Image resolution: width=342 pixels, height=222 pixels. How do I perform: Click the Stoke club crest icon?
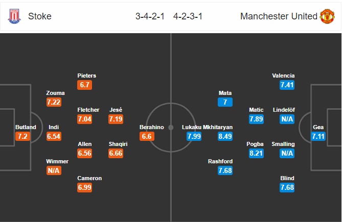(13, 16)
